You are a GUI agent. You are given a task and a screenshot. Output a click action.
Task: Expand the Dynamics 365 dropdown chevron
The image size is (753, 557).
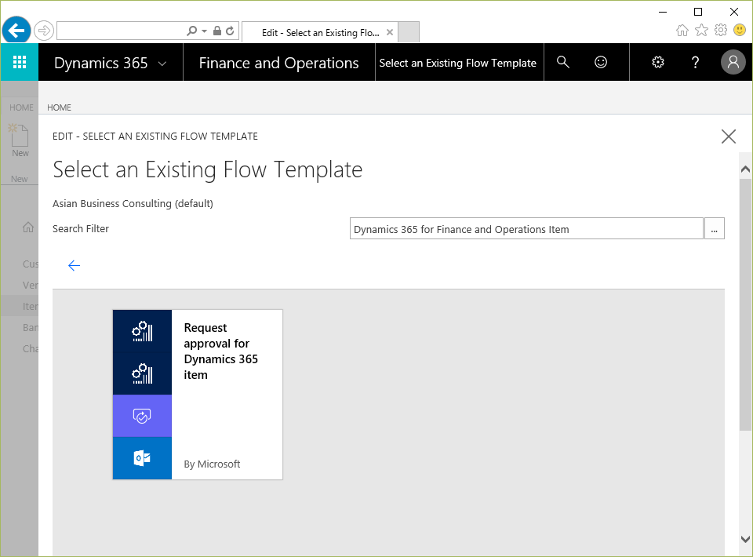[x=162, y=64]
